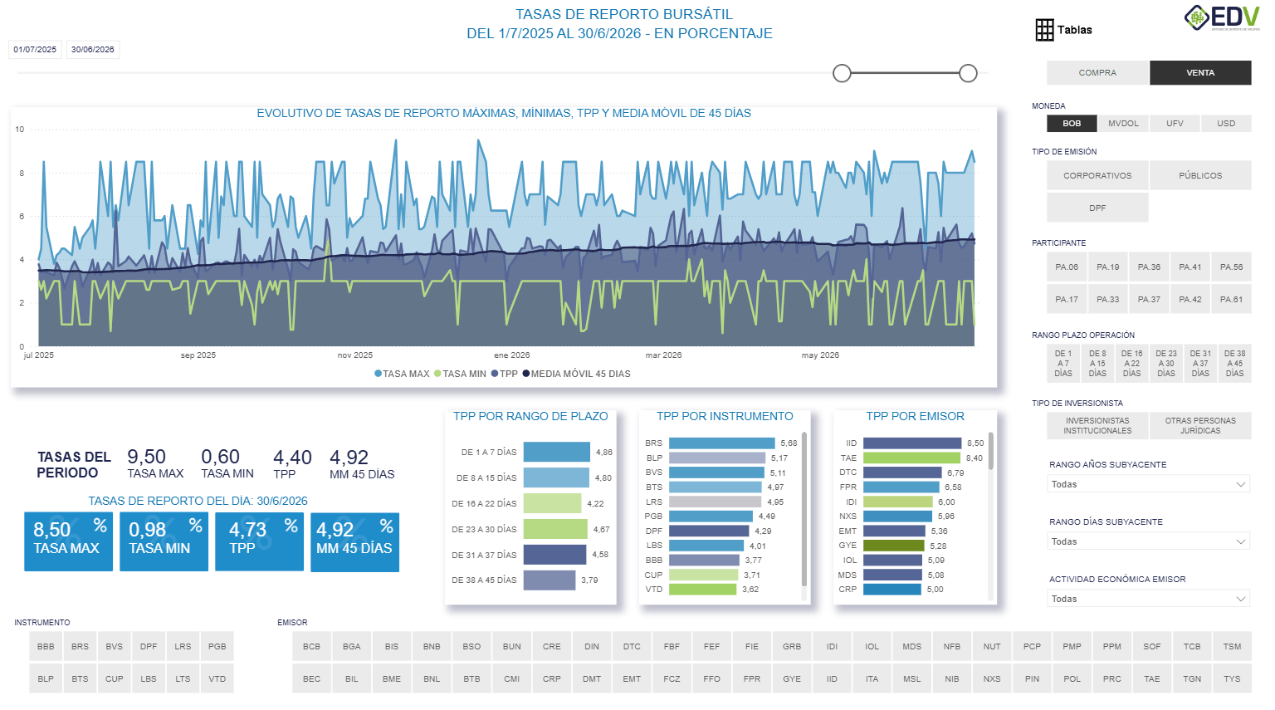This screenshot has height=710, width=1275.
Task: Select issuer SOF
Action: [1152, 647]
